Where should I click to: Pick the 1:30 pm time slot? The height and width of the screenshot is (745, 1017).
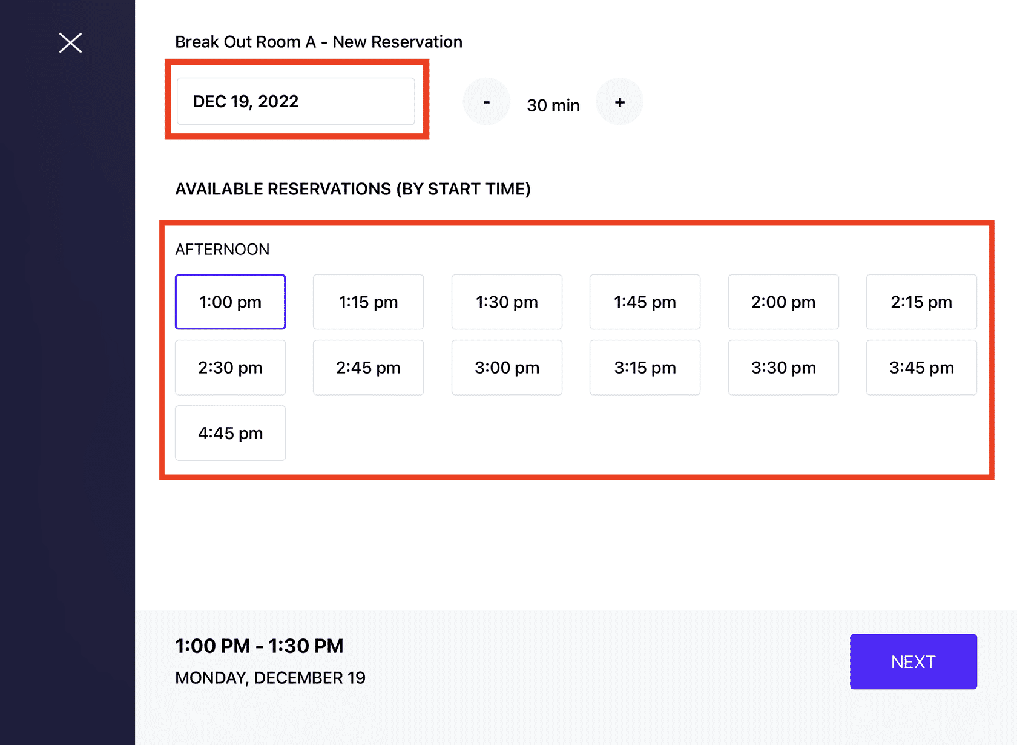click(507, 302)
